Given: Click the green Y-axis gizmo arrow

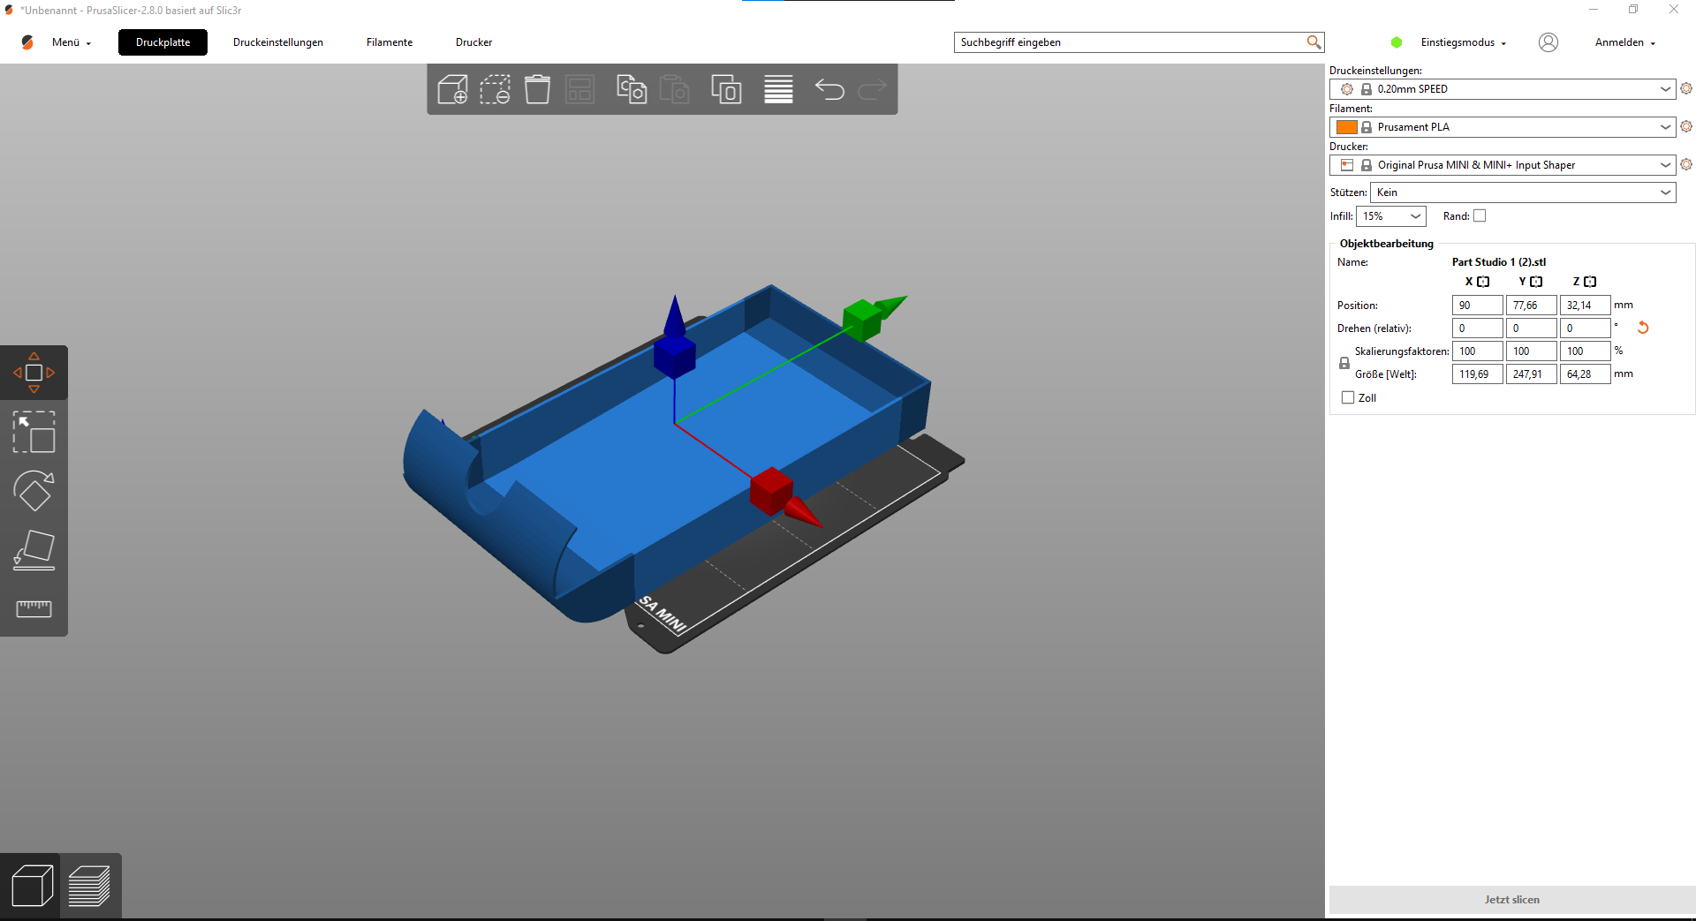Looking at the screenshot, I should click(x=890, y=306).
